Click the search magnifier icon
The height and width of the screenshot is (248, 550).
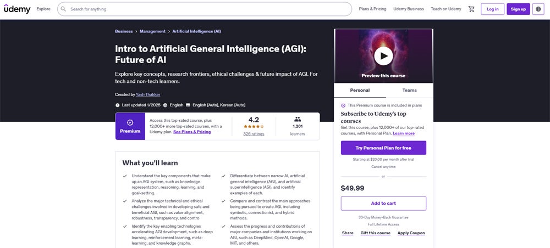tap(63, 9)
